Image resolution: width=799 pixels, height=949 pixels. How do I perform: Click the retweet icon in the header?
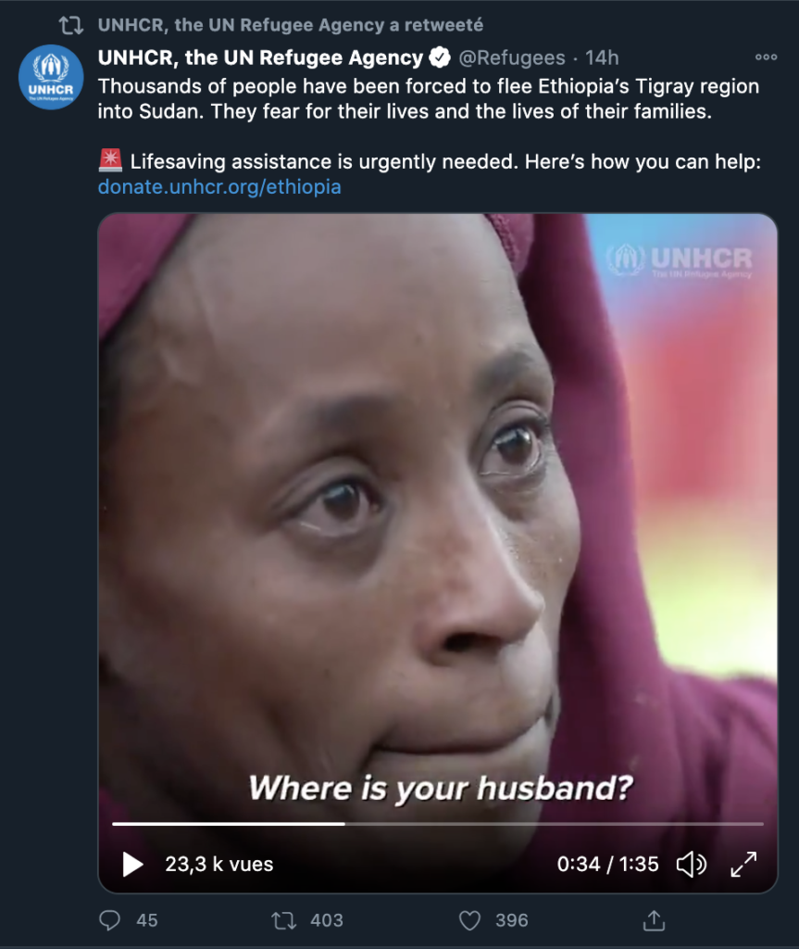point(70,25)
